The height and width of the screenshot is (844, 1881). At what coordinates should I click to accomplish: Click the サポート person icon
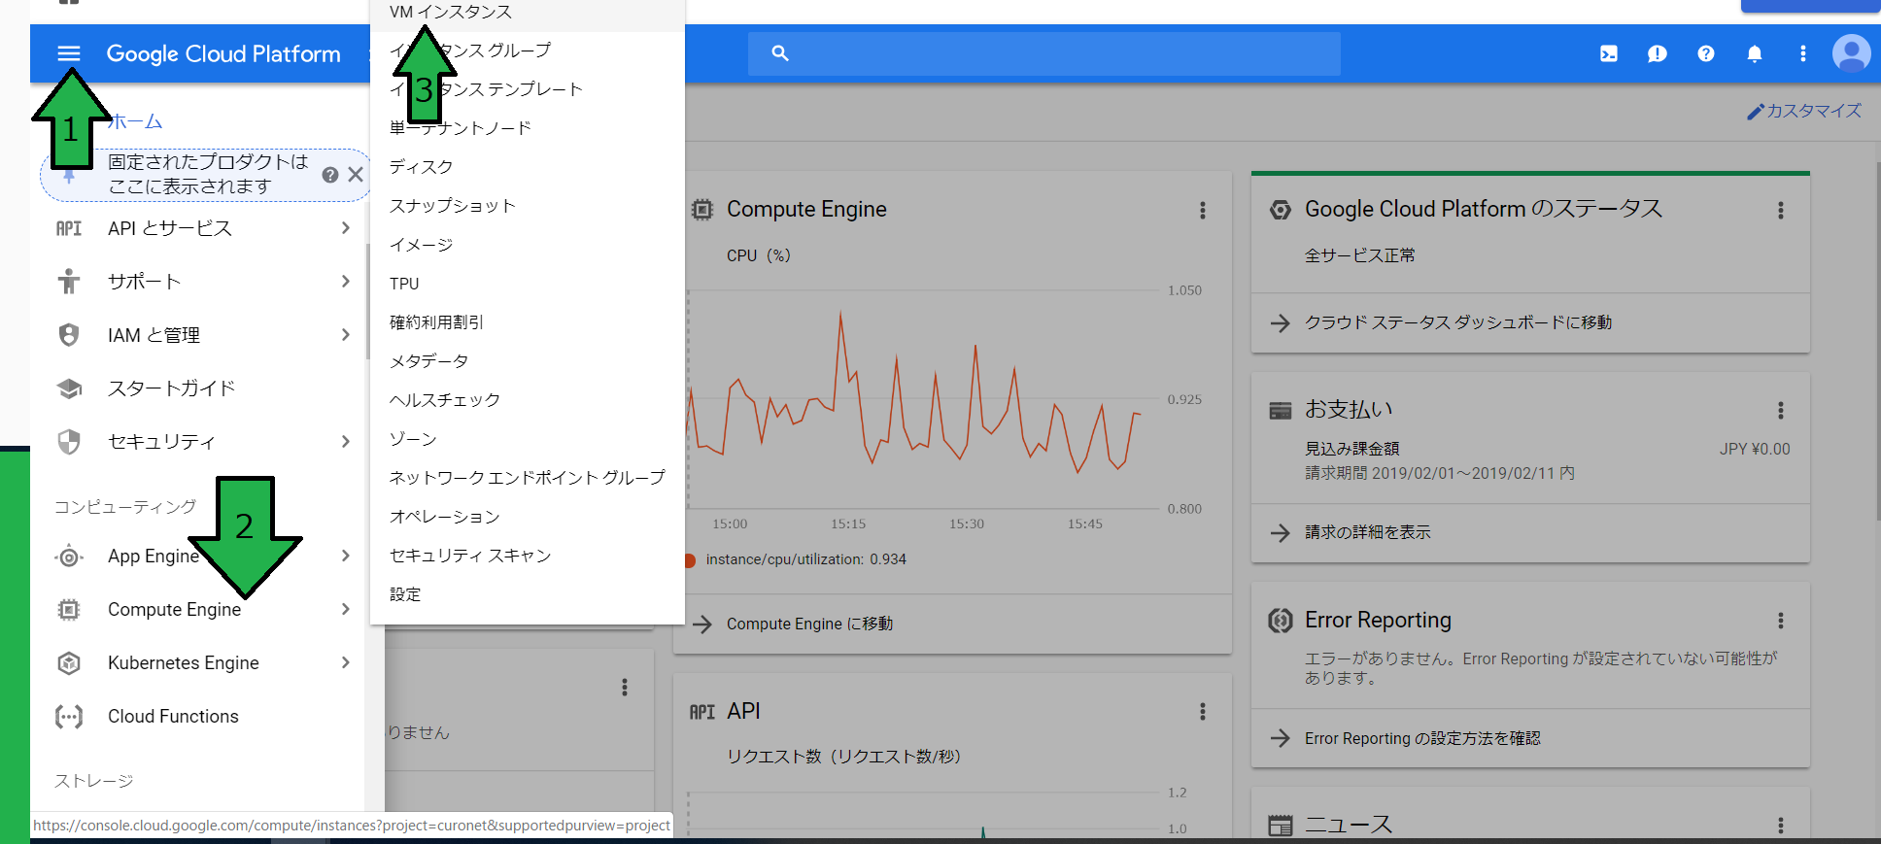(69, 282)
